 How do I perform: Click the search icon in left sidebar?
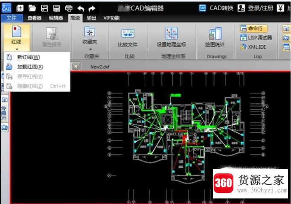point(4,128)
